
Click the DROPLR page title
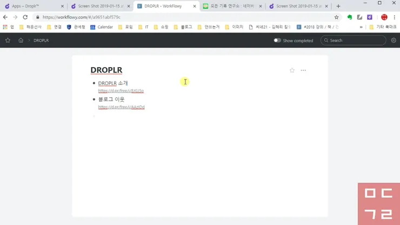(x=106, y=70)
